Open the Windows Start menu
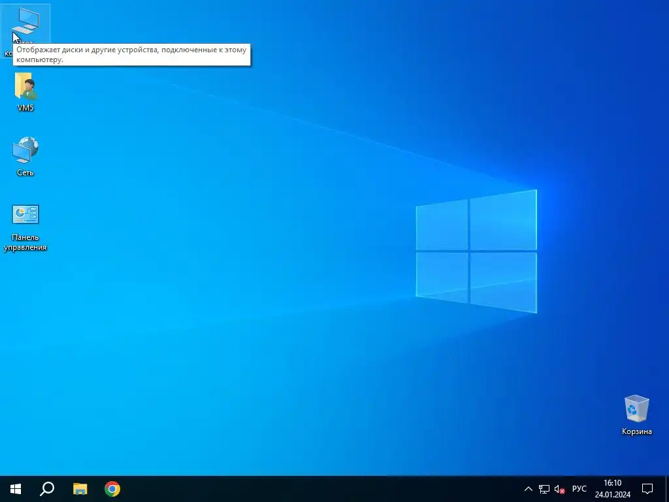Viewport: 669px width, 502px height. coord(16,489)
